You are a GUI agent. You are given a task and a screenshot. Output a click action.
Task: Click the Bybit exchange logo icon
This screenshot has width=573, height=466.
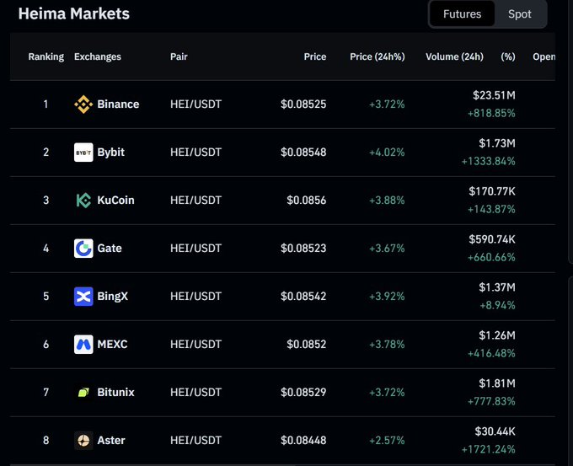click(x=83, y=152)
